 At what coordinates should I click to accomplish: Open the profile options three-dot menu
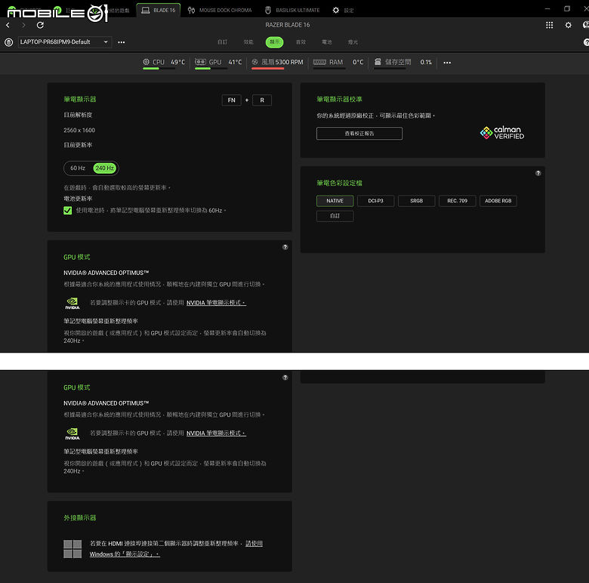click(122, 42)
